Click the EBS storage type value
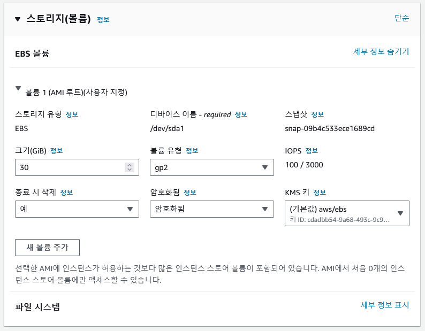Image resolution: width=425 pixels, height=331 pixels. coord(21,128)
